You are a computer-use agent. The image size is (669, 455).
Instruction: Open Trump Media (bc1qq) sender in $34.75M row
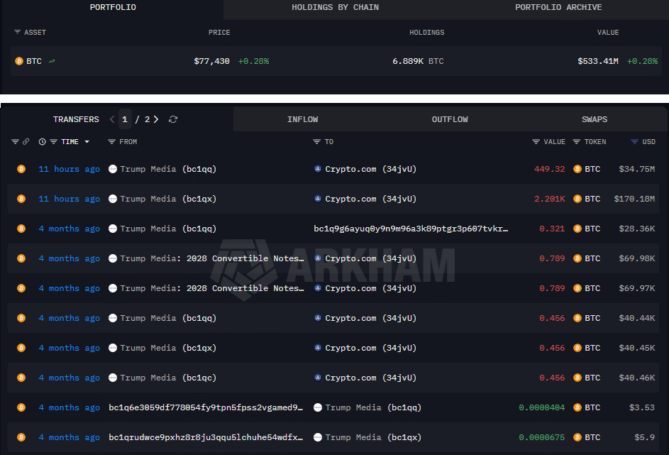[168, 169]
